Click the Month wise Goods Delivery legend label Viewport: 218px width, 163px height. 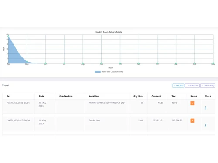pos(112,72)
